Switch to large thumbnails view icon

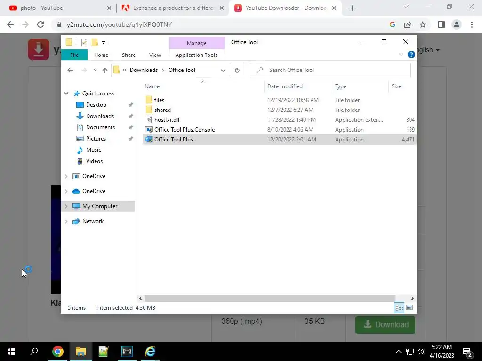pos(410,307)
